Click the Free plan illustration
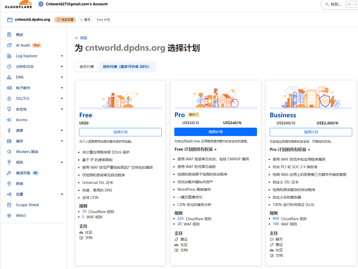The width and height of the screenshot is (358, 269). tap(120, 99)
